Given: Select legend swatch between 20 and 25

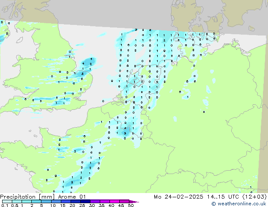Looking at the screenshot, I should click(x=75, y=202).
